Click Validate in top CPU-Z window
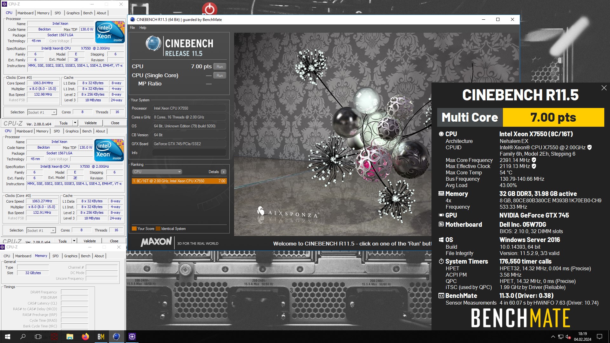The image size is (610, 343). (91, 123)
